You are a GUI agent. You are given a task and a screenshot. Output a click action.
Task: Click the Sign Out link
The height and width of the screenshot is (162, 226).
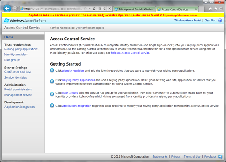coord(210,20)
